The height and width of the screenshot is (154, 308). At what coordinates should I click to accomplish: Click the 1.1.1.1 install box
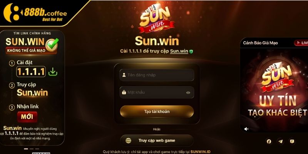31,72
